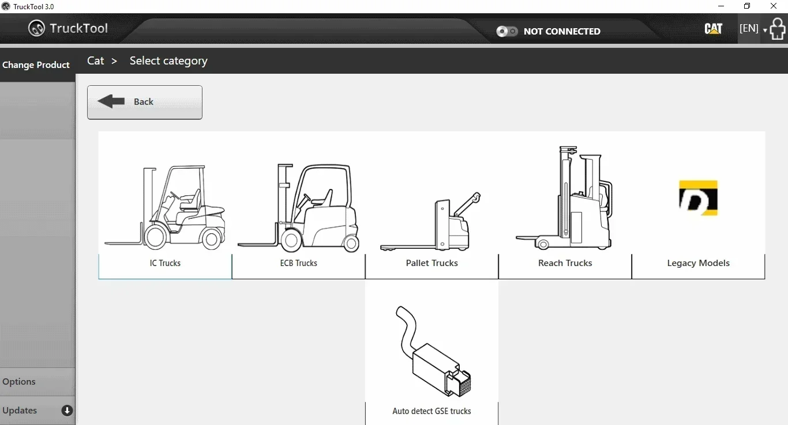
Task: Click the NOT CONNECTED status text
Action: click(x=562, y=32)
